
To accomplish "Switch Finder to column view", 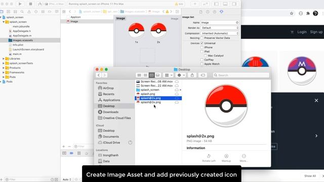I will point(151,75).
